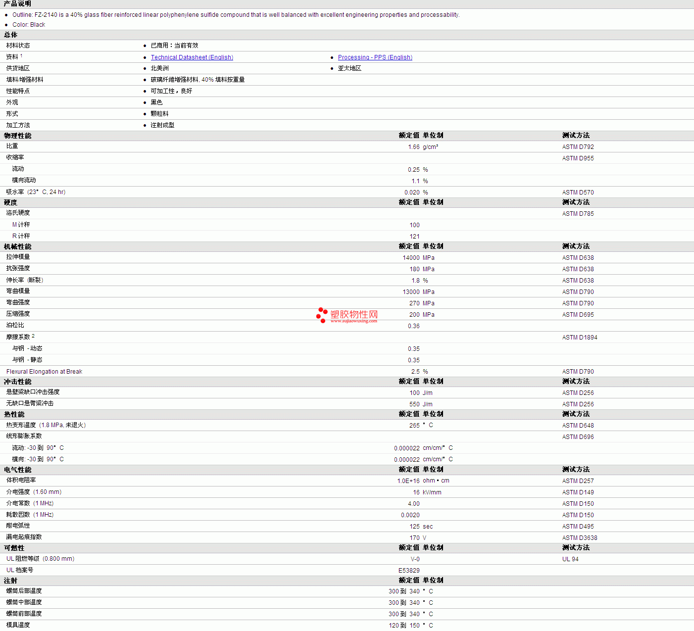Select the 热性能 section header
694x631 pixels.
[x=14, y=414]
